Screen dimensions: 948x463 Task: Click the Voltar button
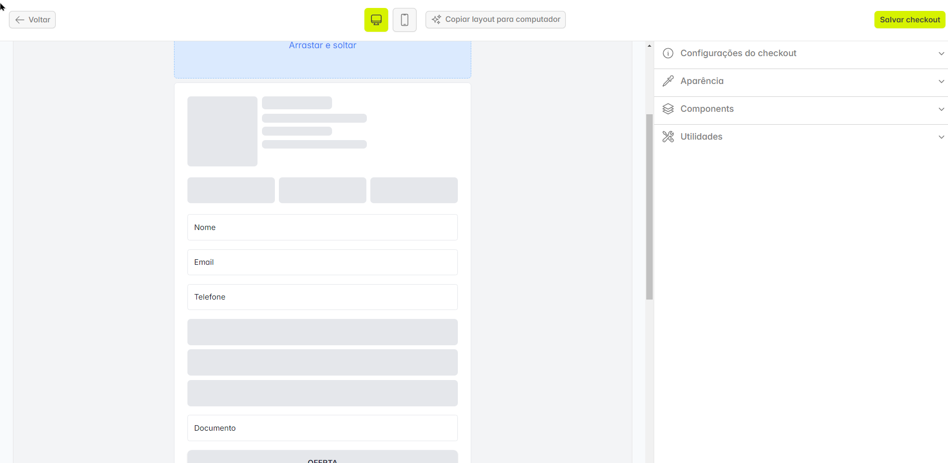pos(32,19)
